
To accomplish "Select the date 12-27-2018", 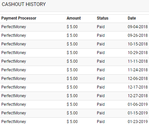I will (138, 96).
